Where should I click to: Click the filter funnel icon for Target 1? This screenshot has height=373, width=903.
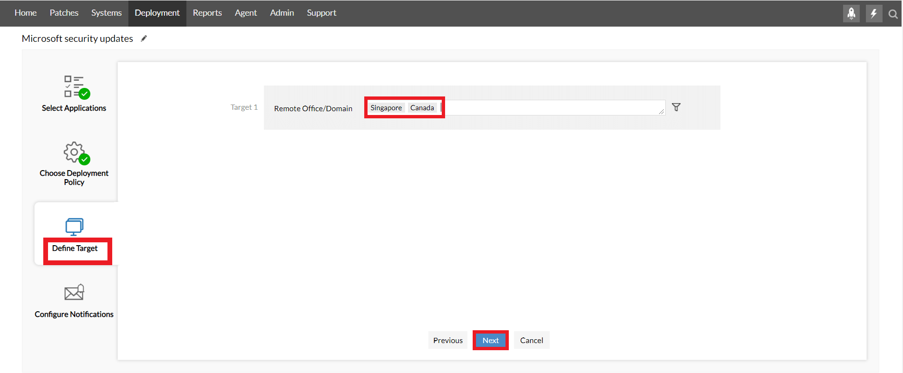[676, 107]
